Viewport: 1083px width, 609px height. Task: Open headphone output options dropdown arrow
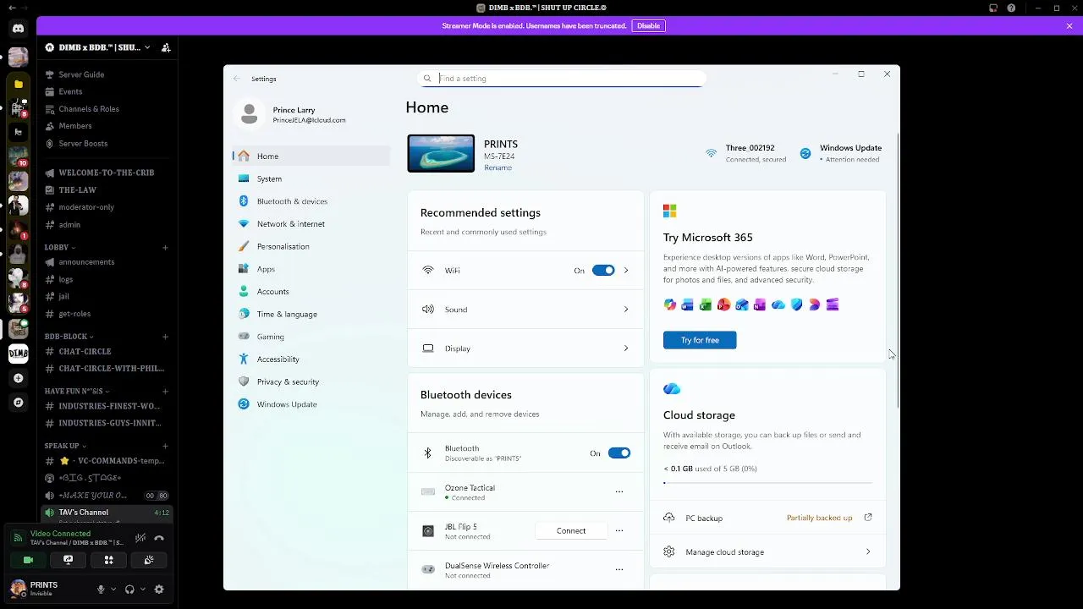[142, 589]
